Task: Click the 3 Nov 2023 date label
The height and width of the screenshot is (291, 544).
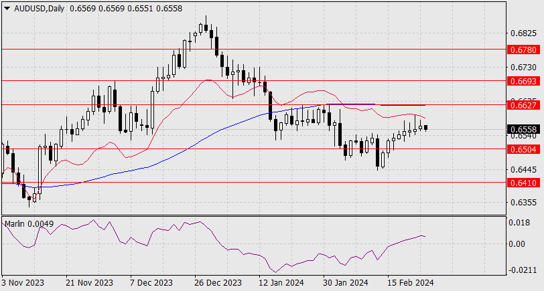Action: coord(23,283)
